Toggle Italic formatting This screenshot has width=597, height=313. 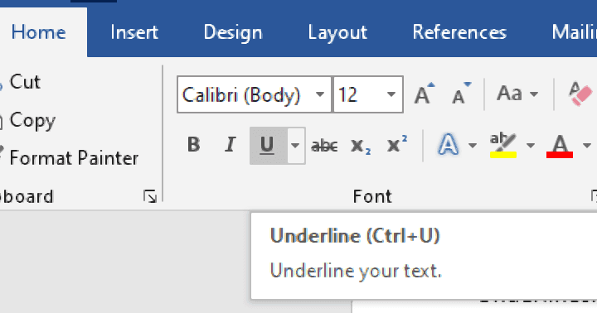pos(230,145)
